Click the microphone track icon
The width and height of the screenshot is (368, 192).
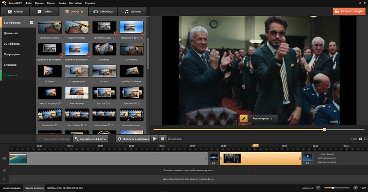click(x=4, y=179)
